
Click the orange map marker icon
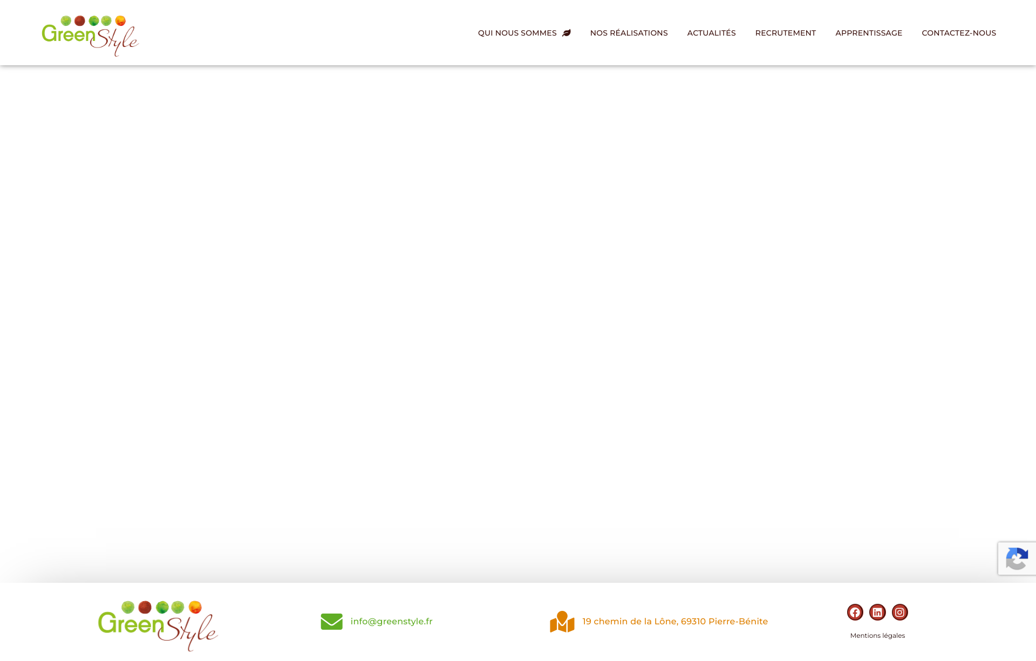(x=562, y=622)
